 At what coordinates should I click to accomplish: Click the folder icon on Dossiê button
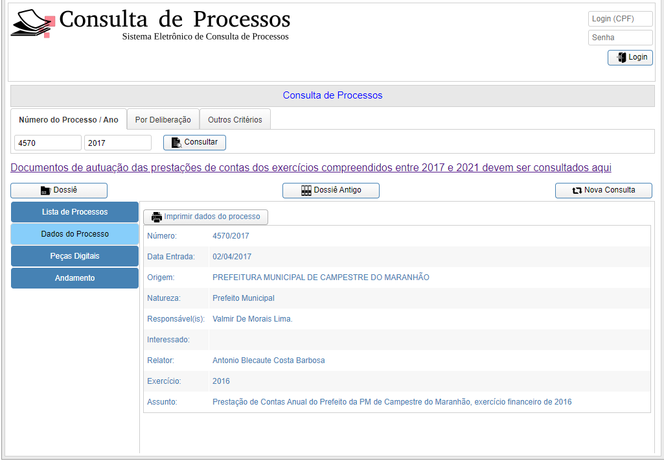[46, 190]
